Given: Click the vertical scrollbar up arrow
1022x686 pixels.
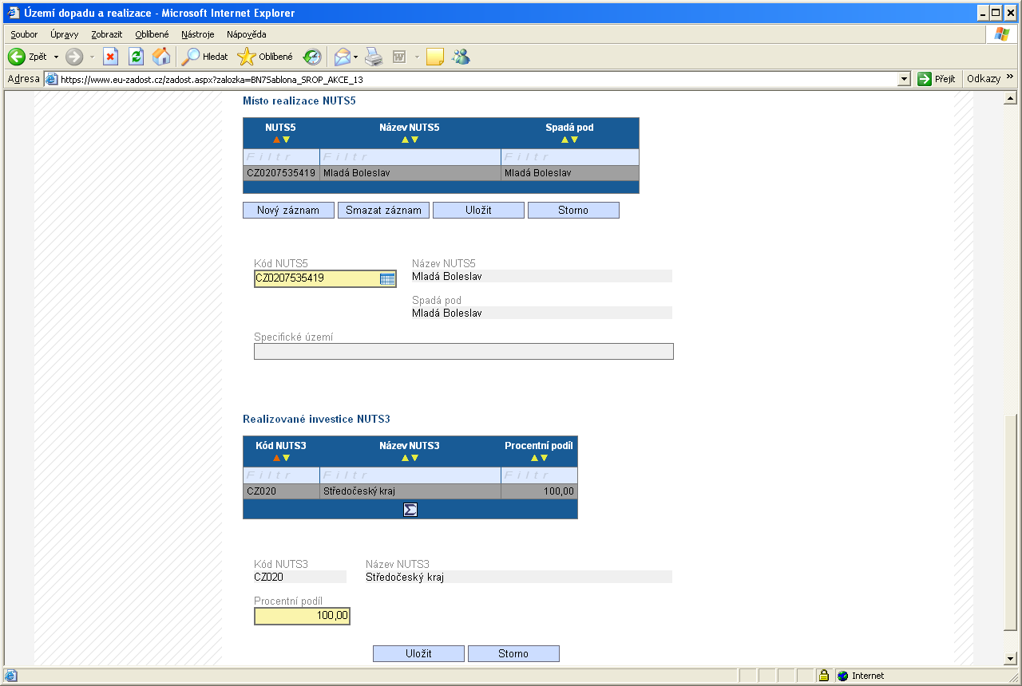Looking at the screenshot, I should 1011,98.
